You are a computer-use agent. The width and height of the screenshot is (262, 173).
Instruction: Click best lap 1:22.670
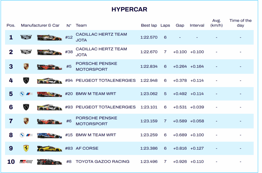[149, 52]
